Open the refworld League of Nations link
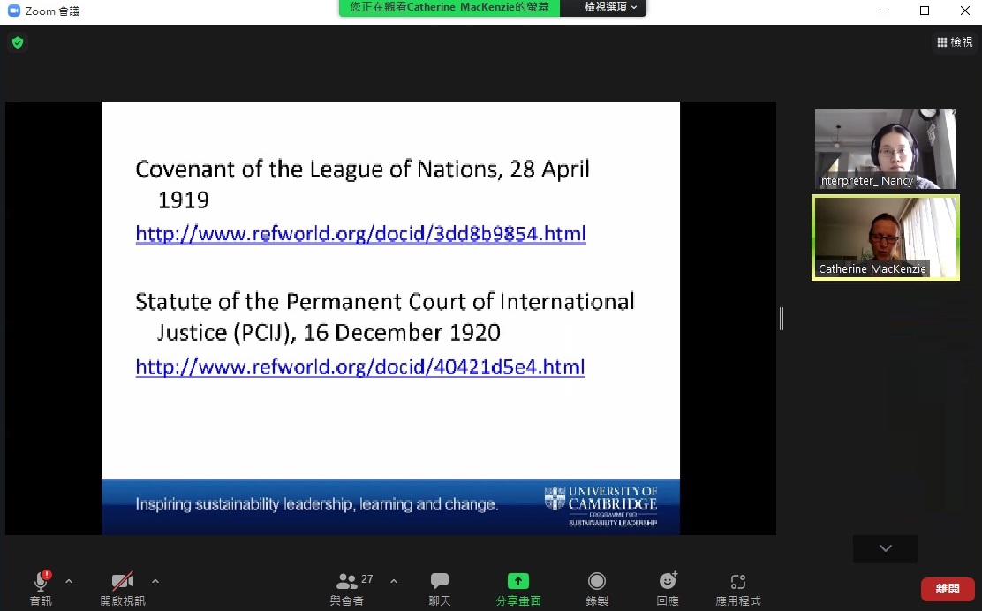Image resolution: width=982 pixels, height=611 pixels. click(360, 234)
